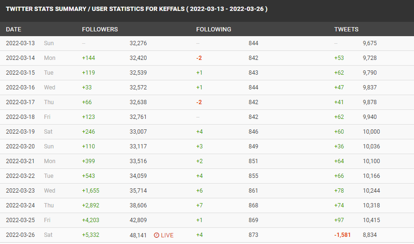
Task: Select the date 2022-03-14
Action: click(20, 58)
